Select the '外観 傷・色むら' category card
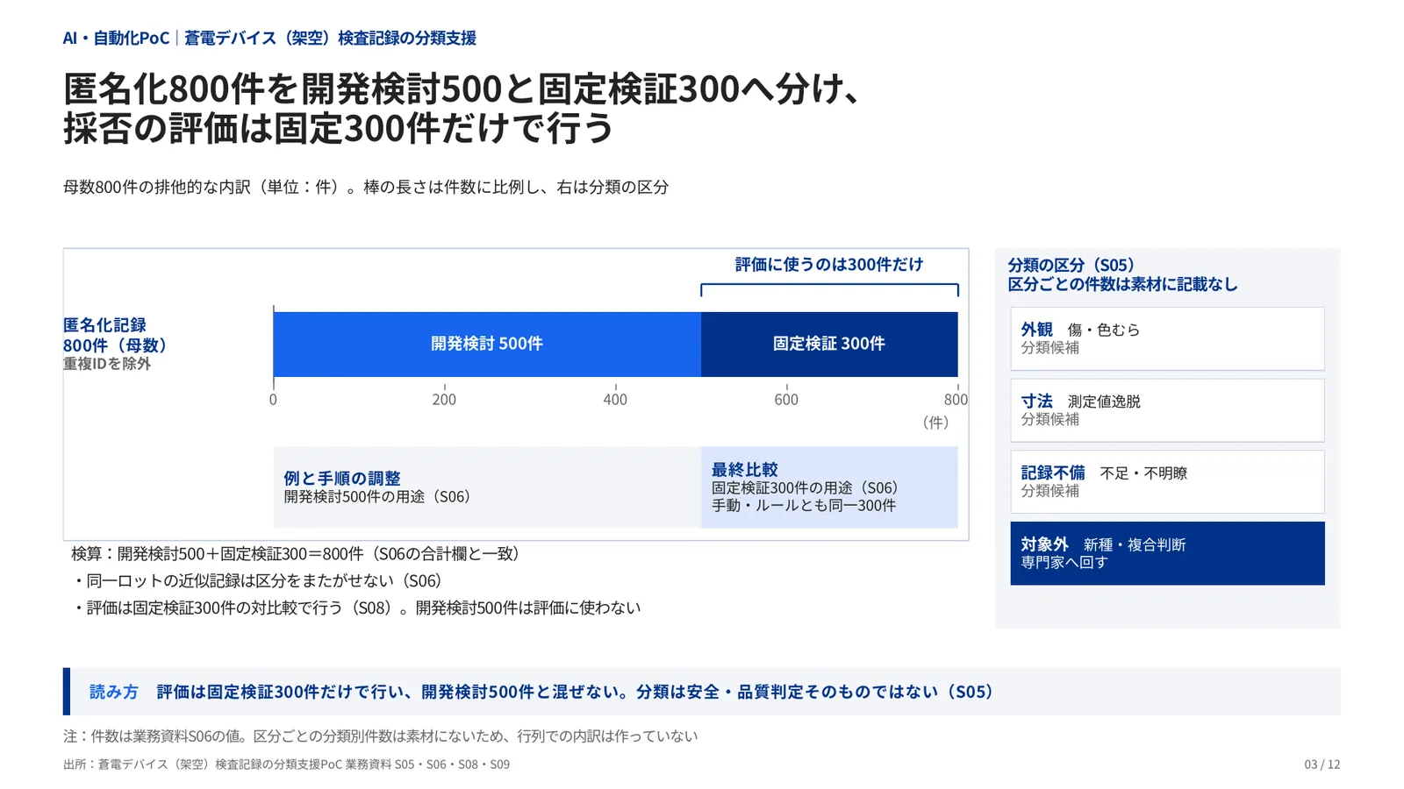This screenshot has width=1404, height=789. [1167, 338]
